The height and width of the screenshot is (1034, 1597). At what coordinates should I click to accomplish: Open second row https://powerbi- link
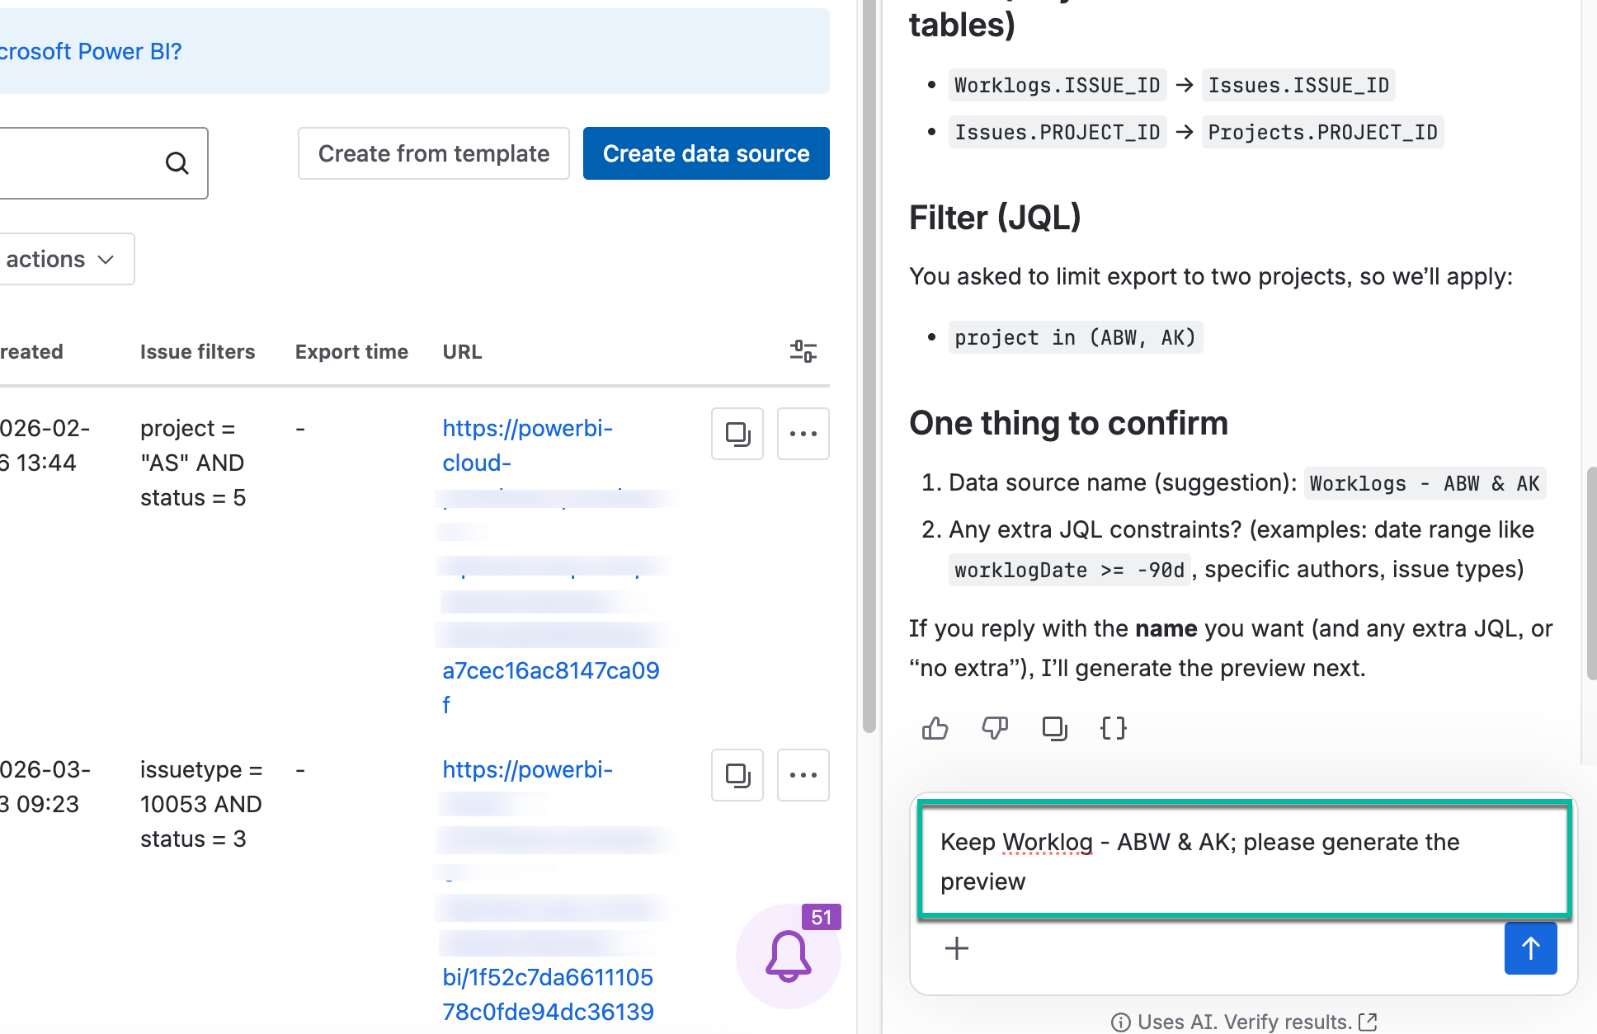pos(528,769)
